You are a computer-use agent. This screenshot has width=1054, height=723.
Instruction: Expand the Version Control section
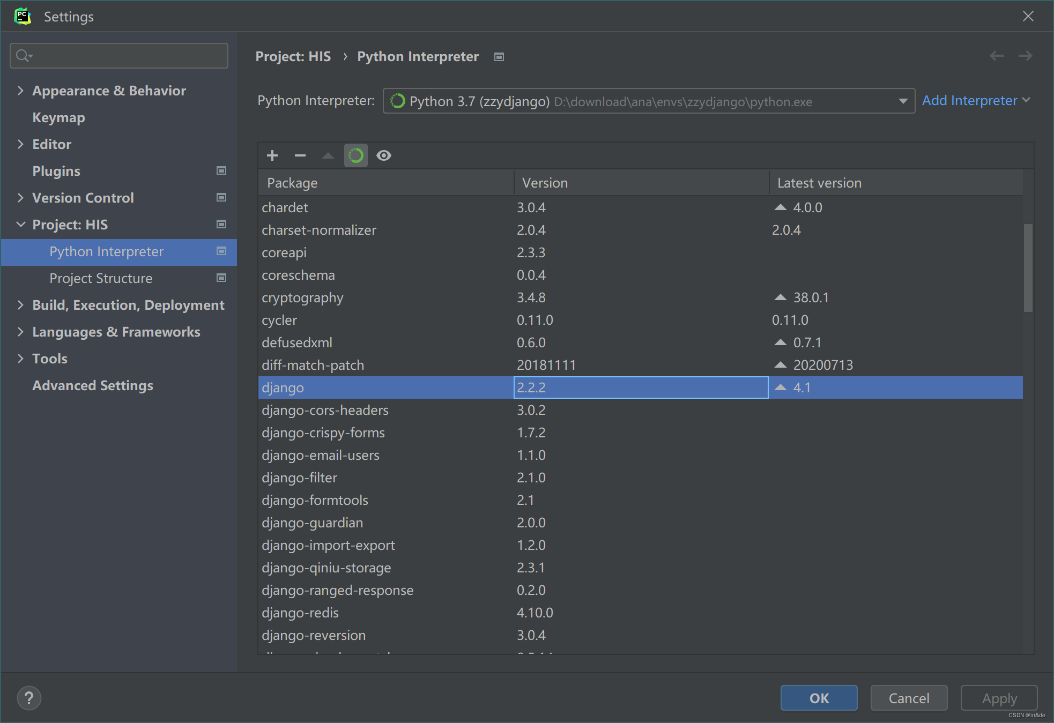click(x=20, y=198)
